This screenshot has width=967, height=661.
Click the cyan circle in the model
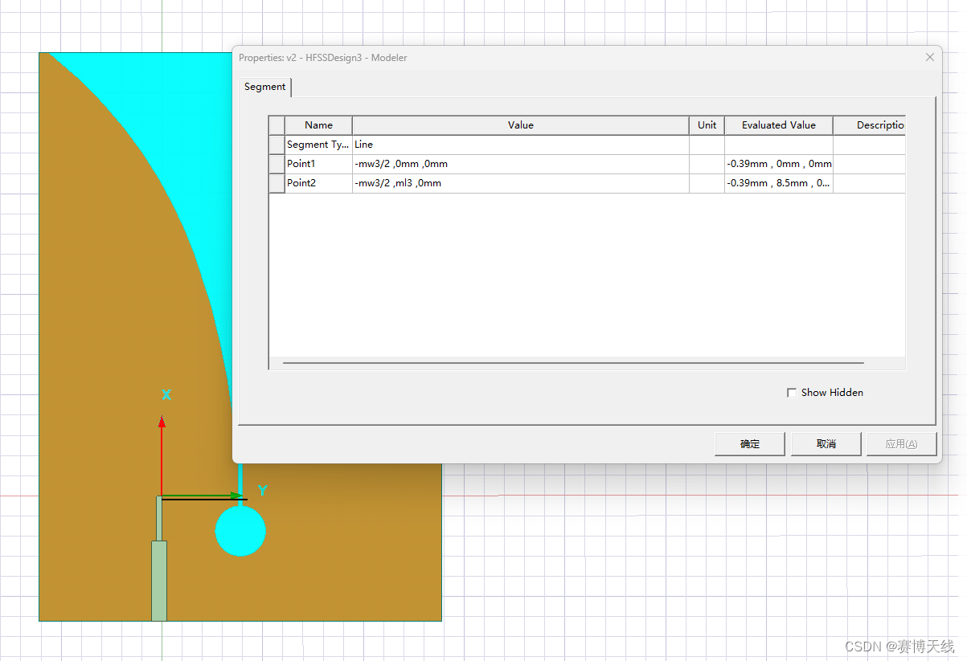click(240, 531)
